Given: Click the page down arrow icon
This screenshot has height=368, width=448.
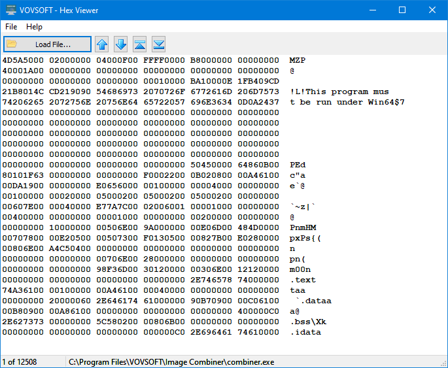Looking at the screenshot, I should 120,44.
